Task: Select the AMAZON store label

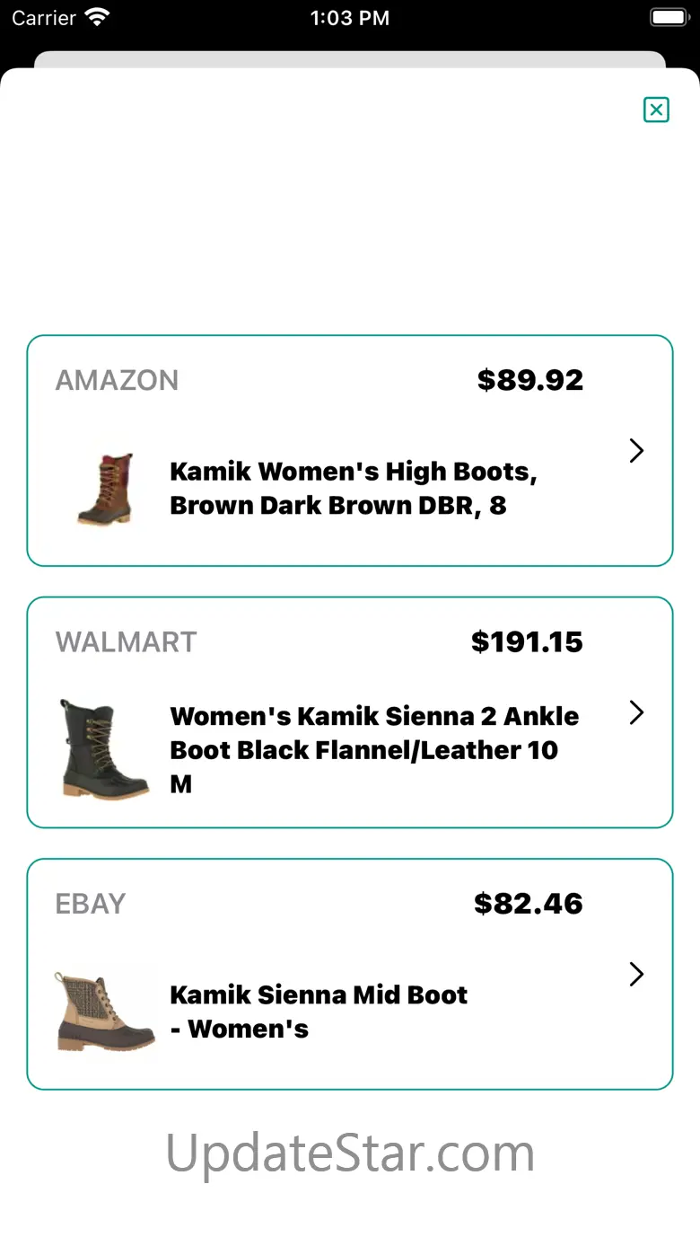Action: 117,380
